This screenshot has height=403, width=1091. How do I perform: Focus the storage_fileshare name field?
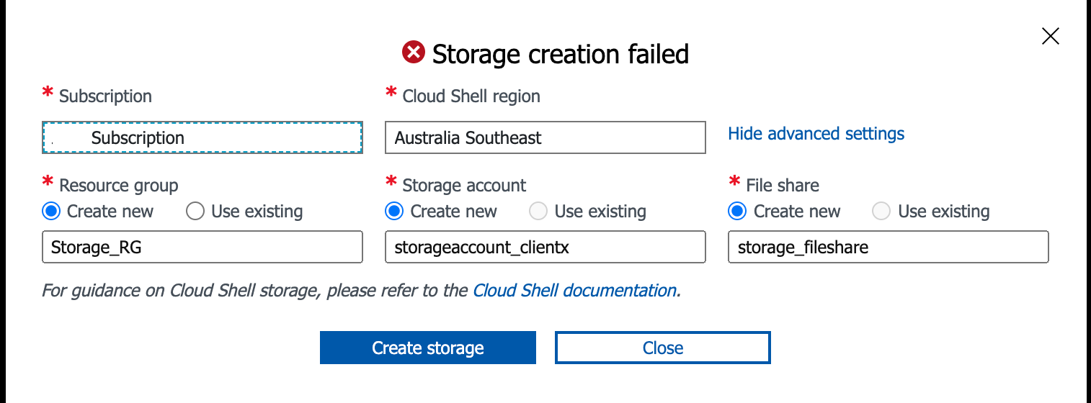tap(889, 247)
